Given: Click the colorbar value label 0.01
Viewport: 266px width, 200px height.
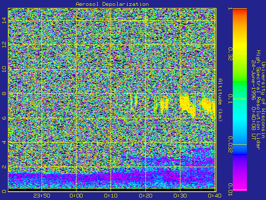Looking at the screenshot, I should coord(230,190).
